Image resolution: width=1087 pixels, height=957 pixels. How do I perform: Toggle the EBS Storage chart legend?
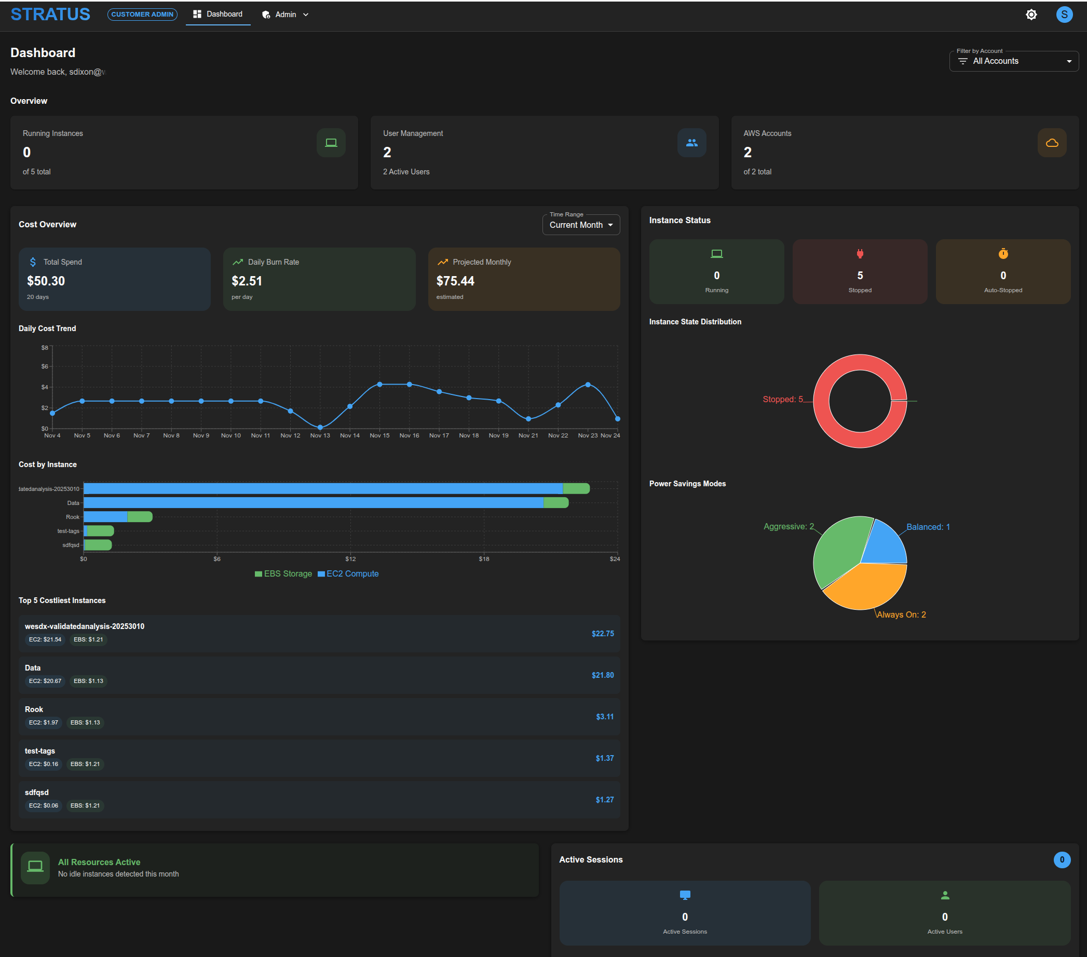pos(283,573)
